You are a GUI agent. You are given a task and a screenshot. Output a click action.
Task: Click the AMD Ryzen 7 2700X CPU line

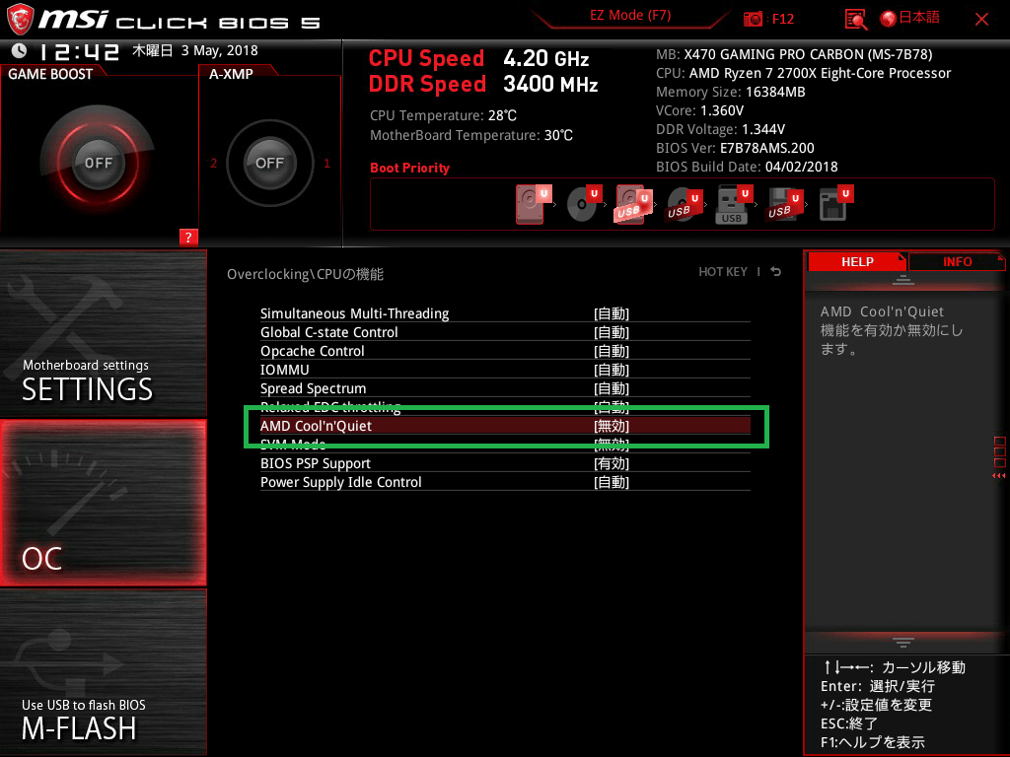(x=803, y=73)
